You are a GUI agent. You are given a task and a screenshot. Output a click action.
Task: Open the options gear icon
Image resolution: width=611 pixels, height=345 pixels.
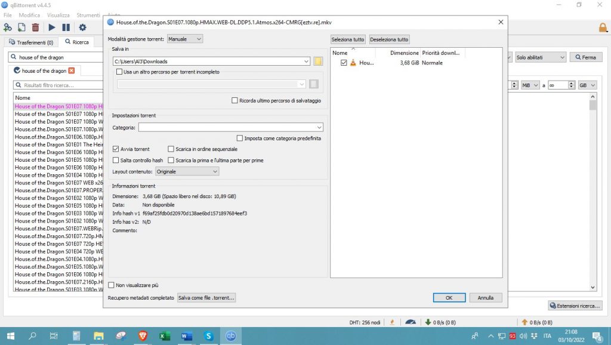click(82, 27)
